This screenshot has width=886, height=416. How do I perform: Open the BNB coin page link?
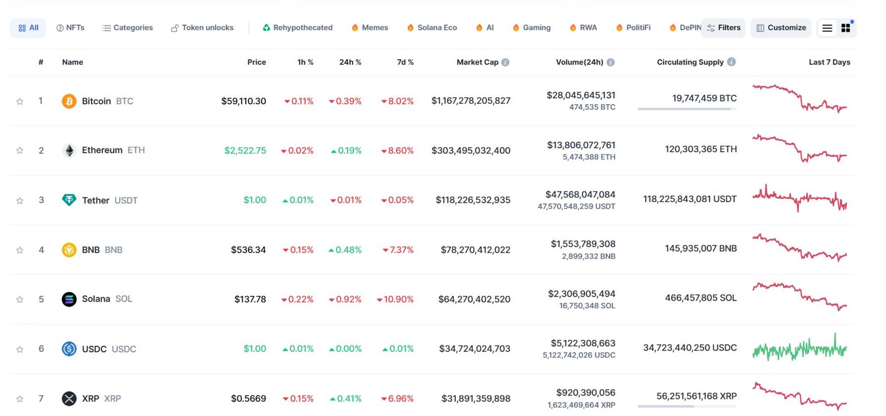(x=91, y=250)
